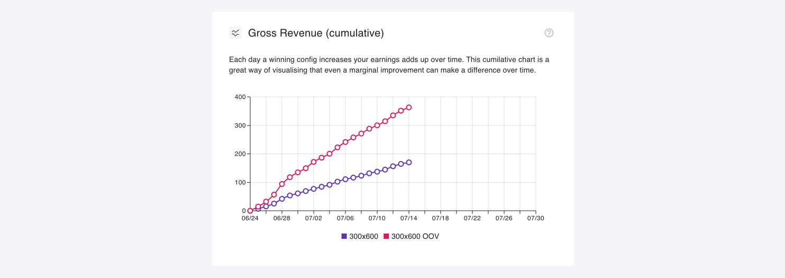Click the 100 y-axis label
This screenshot has height=278, width=785.
click(240, 183)
